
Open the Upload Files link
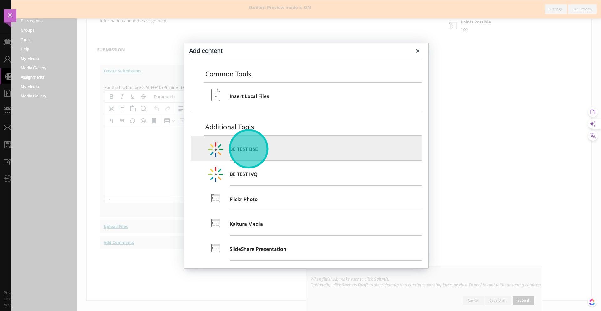(x=116, y=227)
